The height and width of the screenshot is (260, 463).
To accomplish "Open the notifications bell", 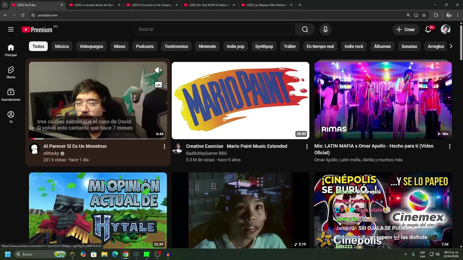I will tap(428, 30).
